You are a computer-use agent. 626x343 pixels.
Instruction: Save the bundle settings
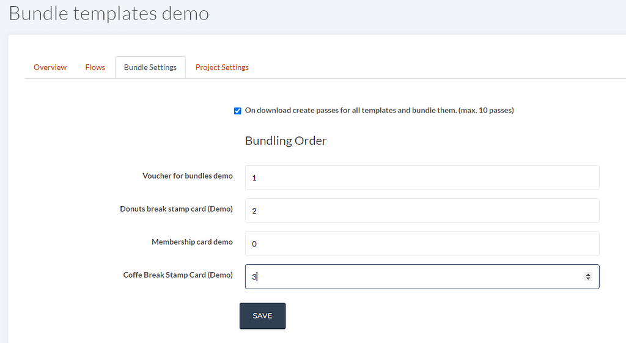(x=262, y=316)
